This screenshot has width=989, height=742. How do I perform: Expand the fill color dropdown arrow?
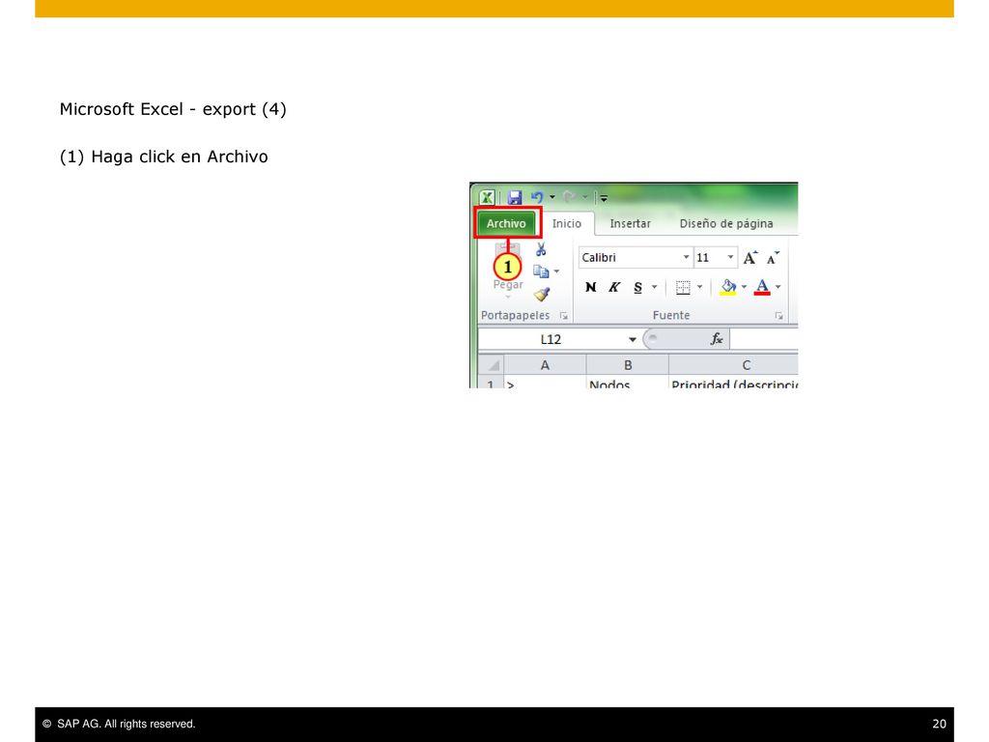pyautogui.click(x=745, y=288)
